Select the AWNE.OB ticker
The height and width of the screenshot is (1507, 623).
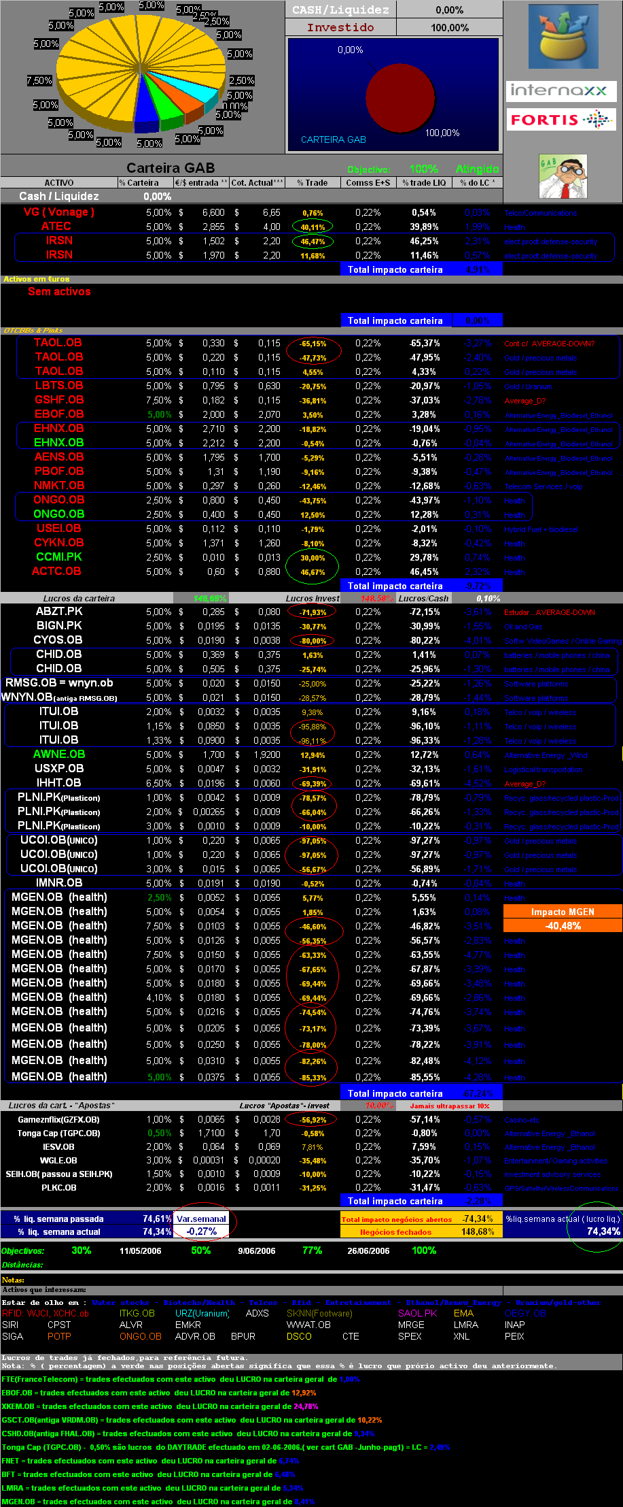(59, 754)
